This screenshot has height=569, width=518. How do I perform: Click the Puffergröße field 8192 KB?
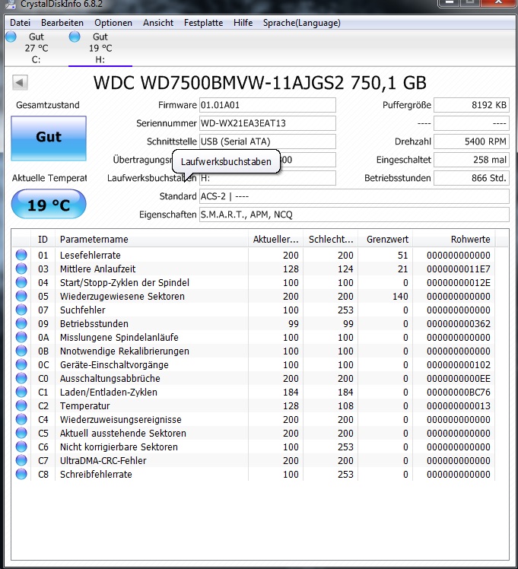coord(472,105)
